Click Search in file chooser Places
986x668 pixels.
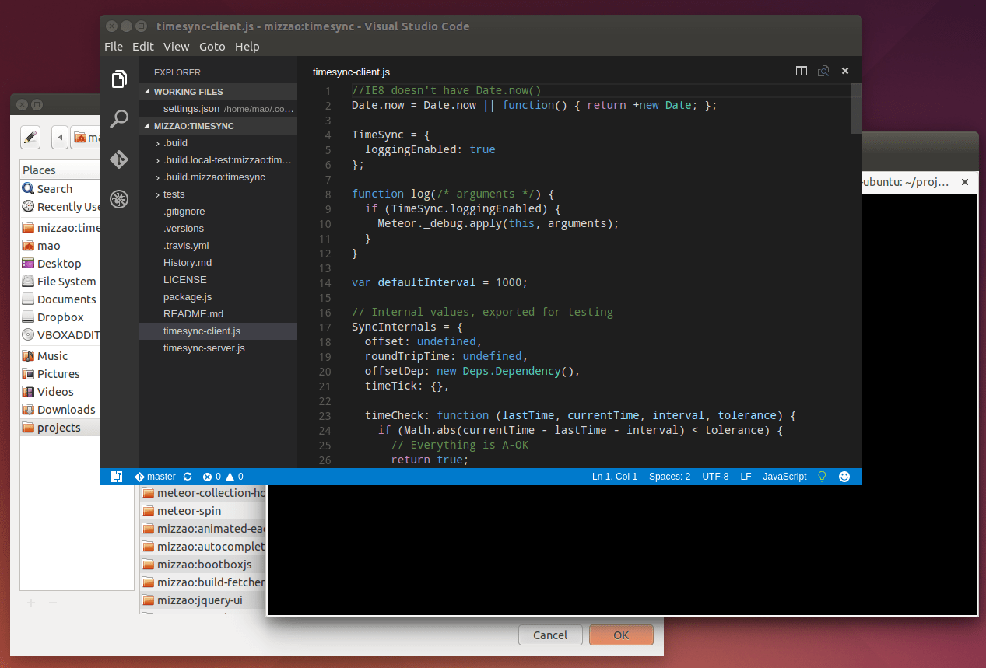(55, 188)
